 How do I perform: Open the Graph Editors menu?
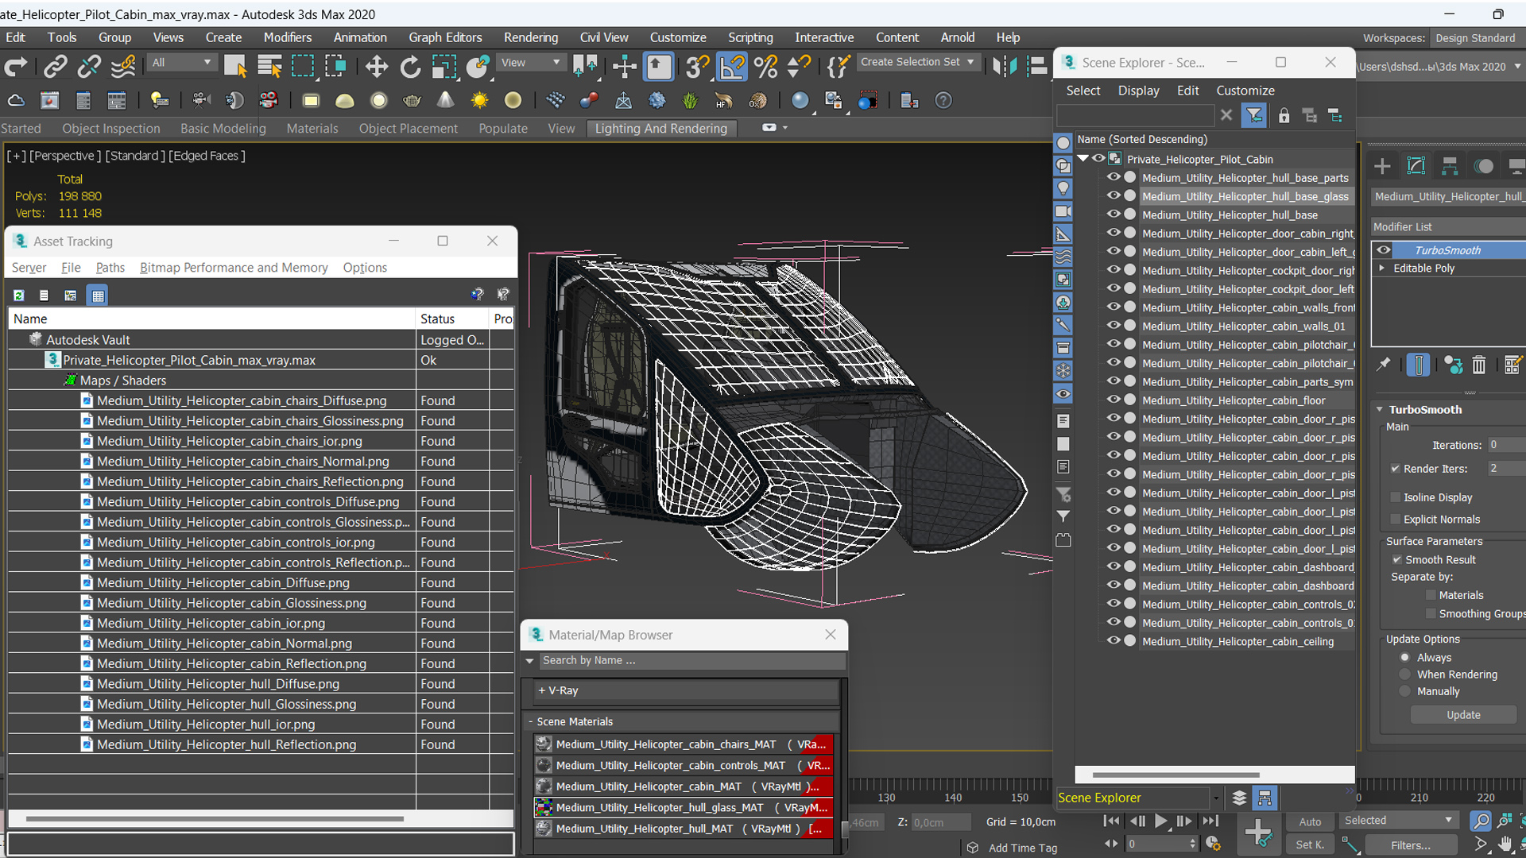pyautogui.click(x=445, y=37)
